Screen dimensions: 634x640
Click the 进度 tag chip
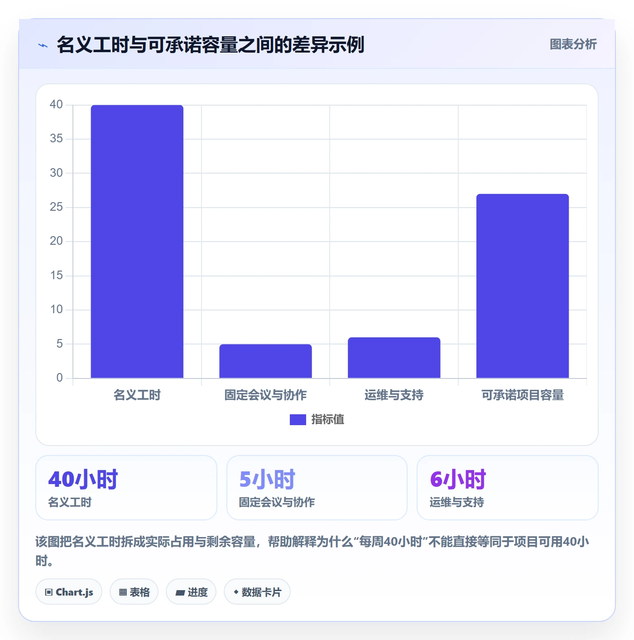(191, 592)
